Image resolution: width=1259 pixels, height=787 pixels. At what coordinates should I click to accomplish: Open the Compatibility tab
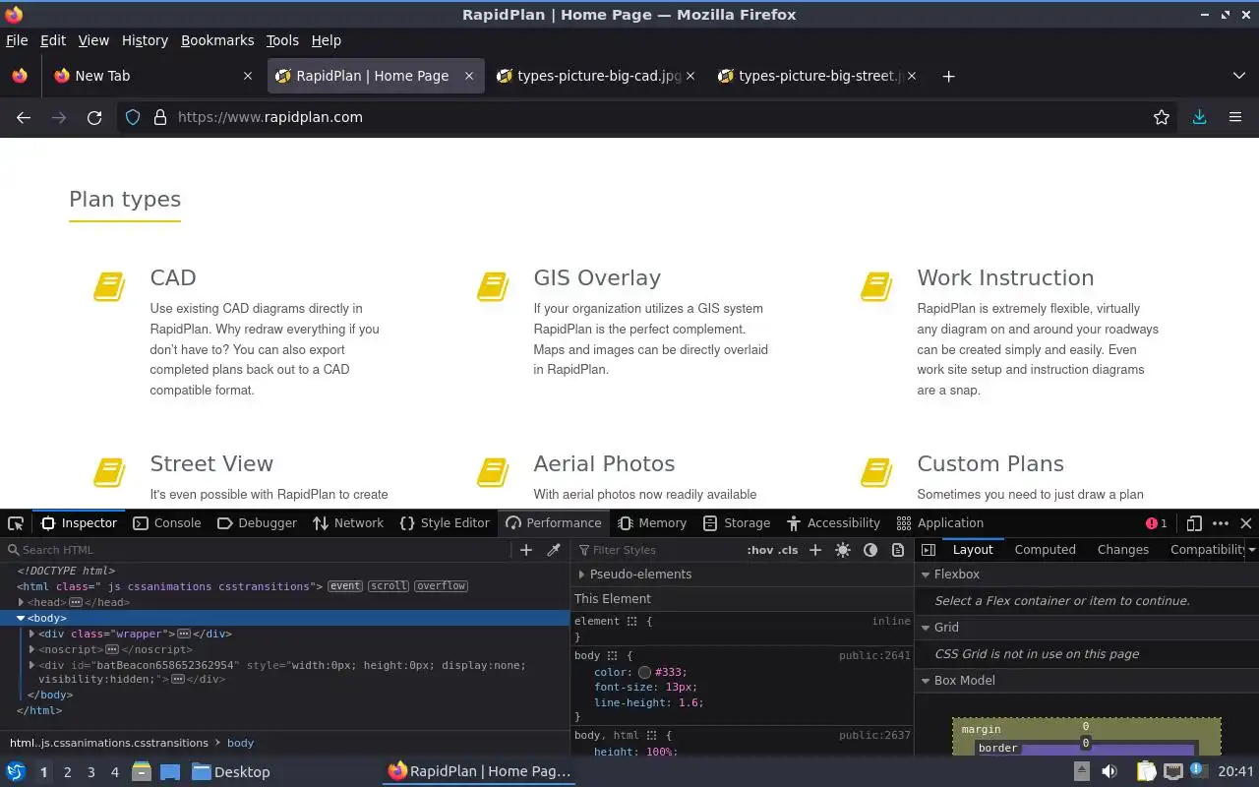coord(1208,550)
